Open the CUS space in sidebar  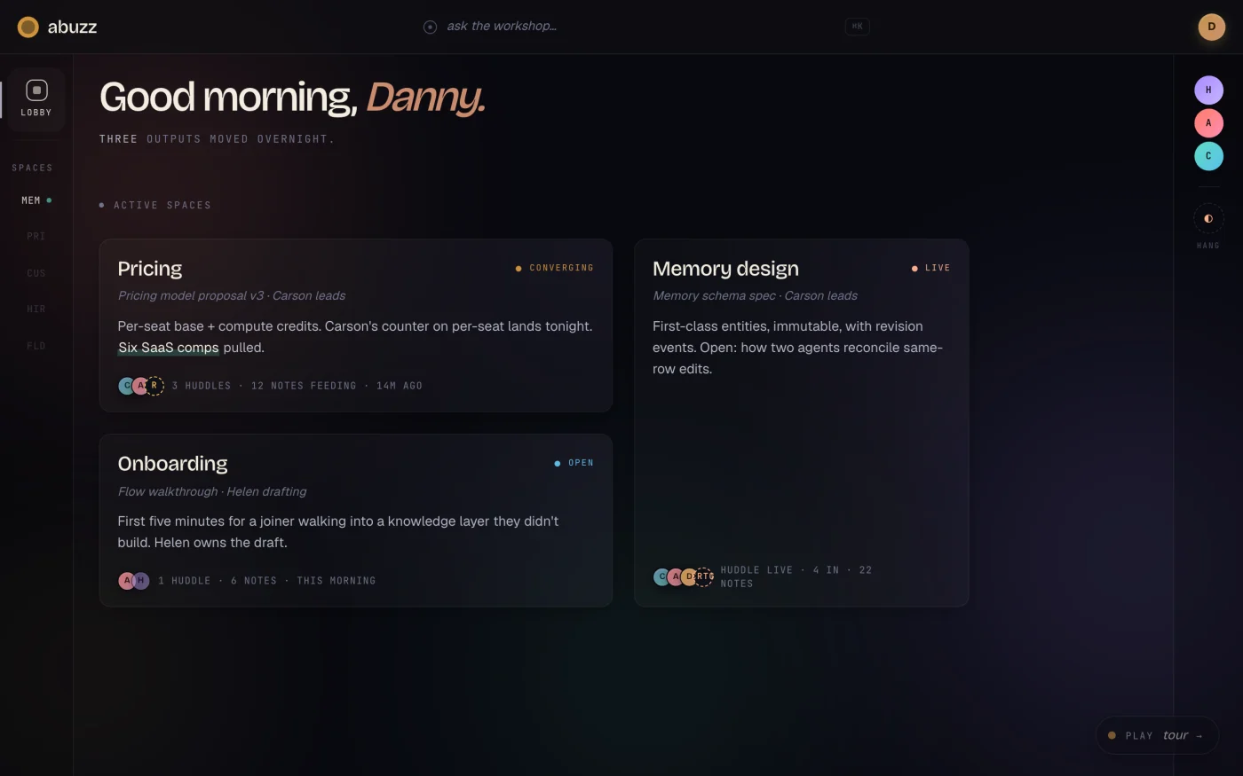pyautogui.click(x=36, y=273)
